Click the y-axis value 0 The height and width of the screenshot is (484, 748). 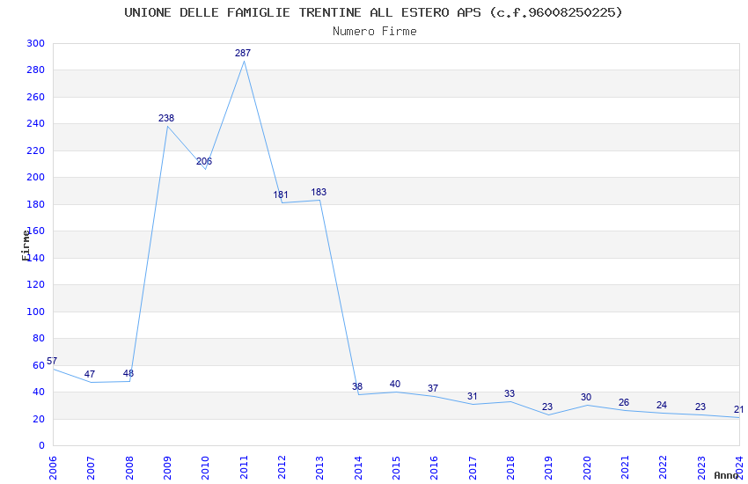42,446
